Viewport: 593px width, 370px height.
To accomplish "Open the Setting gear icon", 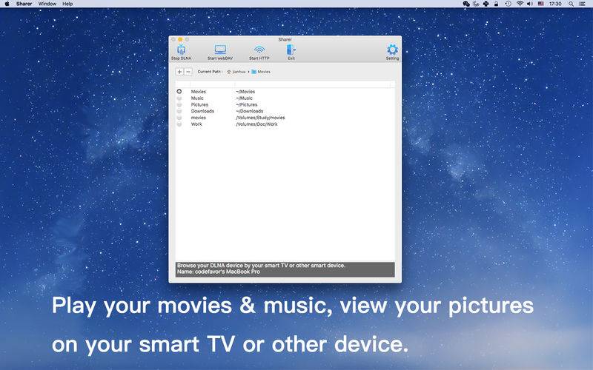I will (392, 51).
